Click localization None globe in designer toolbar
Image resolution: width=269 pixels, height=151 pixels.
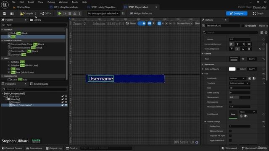[131, 23]
